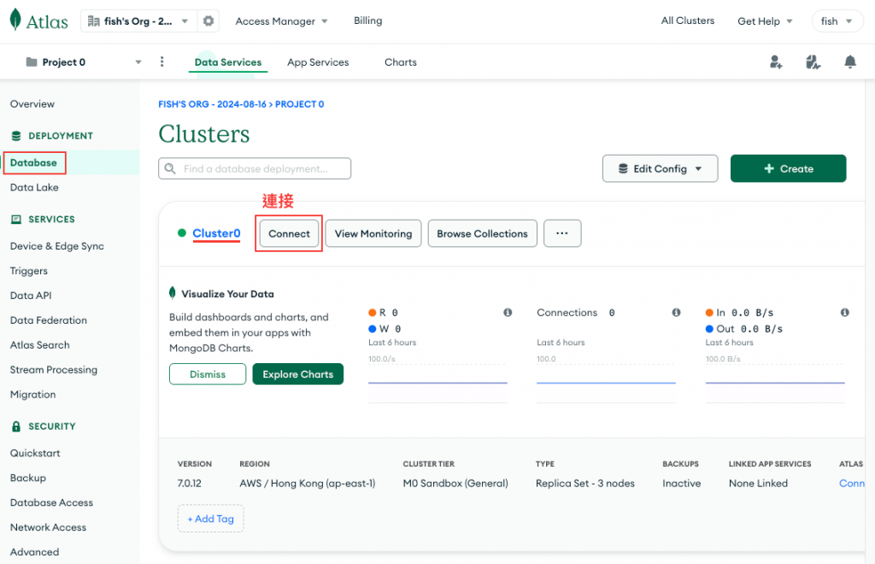
Task: Open Data API in the sidebar
Action: (31, 296)
